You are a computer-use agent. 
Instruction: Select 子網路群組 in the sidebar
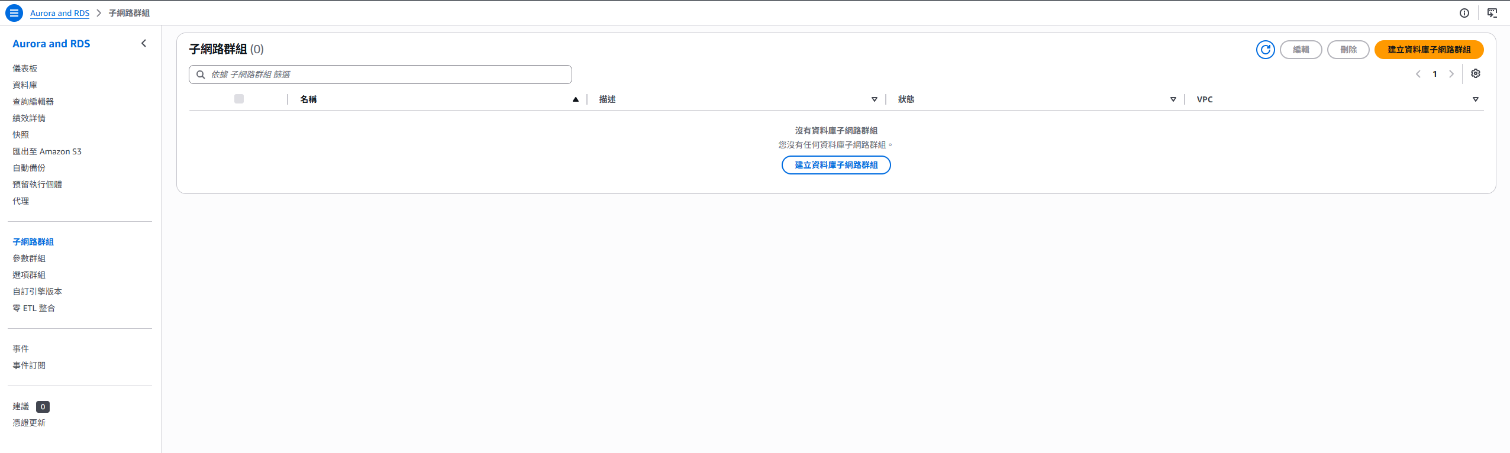33,242
